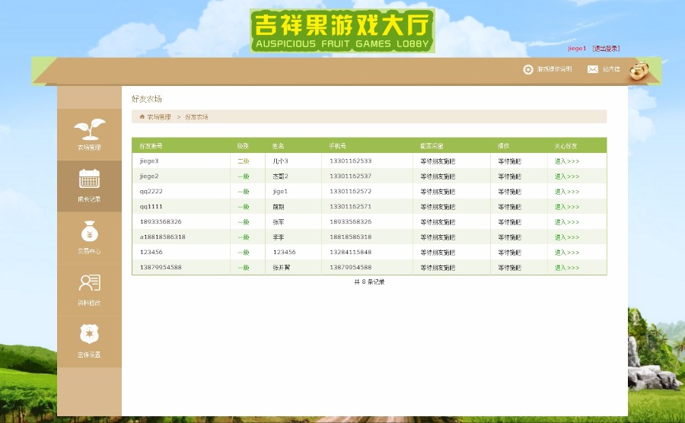Click the name 几个3
Screen dimensions: 685x423
click(280, 161)
